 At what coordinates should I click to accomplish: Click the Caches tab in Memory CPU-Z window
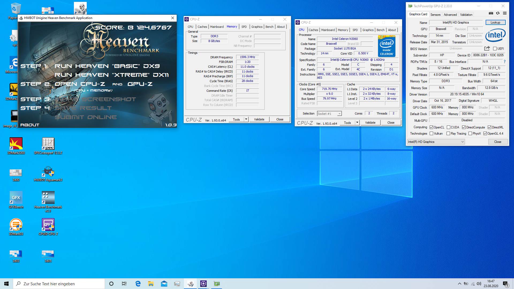click(202, 27)
